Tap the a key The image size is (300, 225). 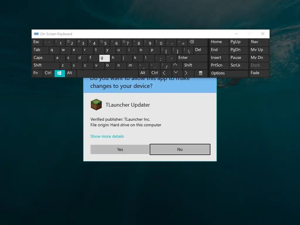click(x=60, y=58)
